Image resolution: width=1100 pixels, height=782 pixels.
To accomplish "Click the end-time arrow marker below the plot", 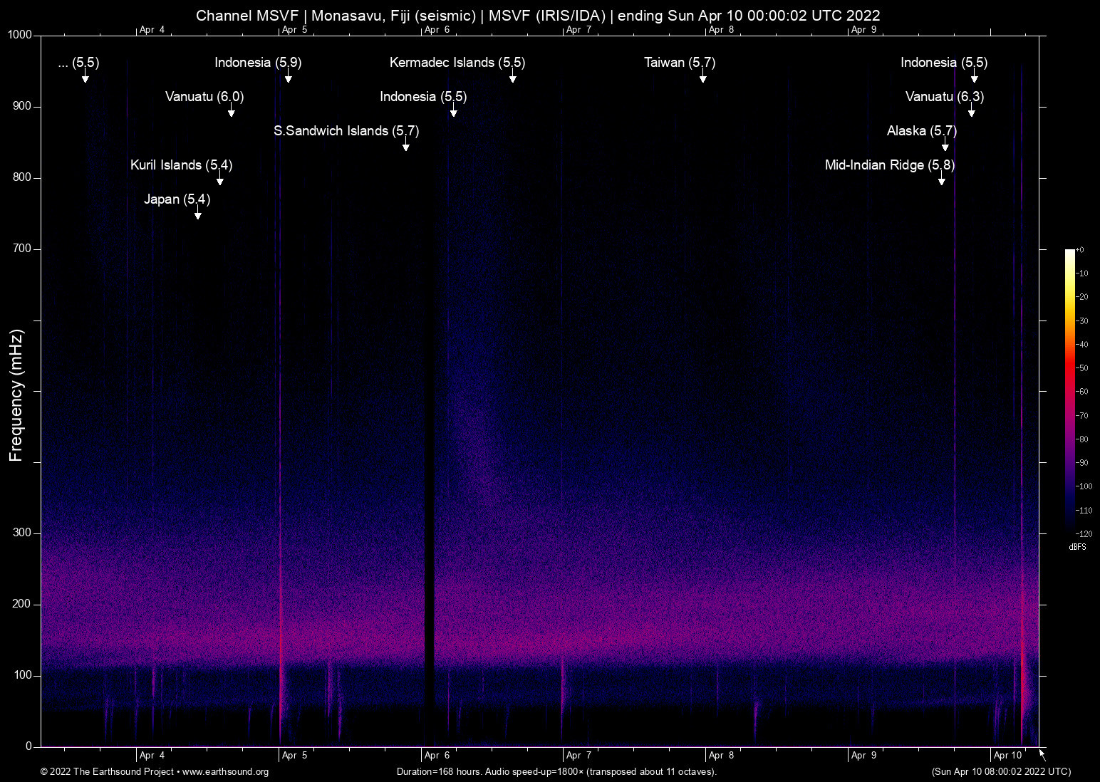I will 1042,755.
